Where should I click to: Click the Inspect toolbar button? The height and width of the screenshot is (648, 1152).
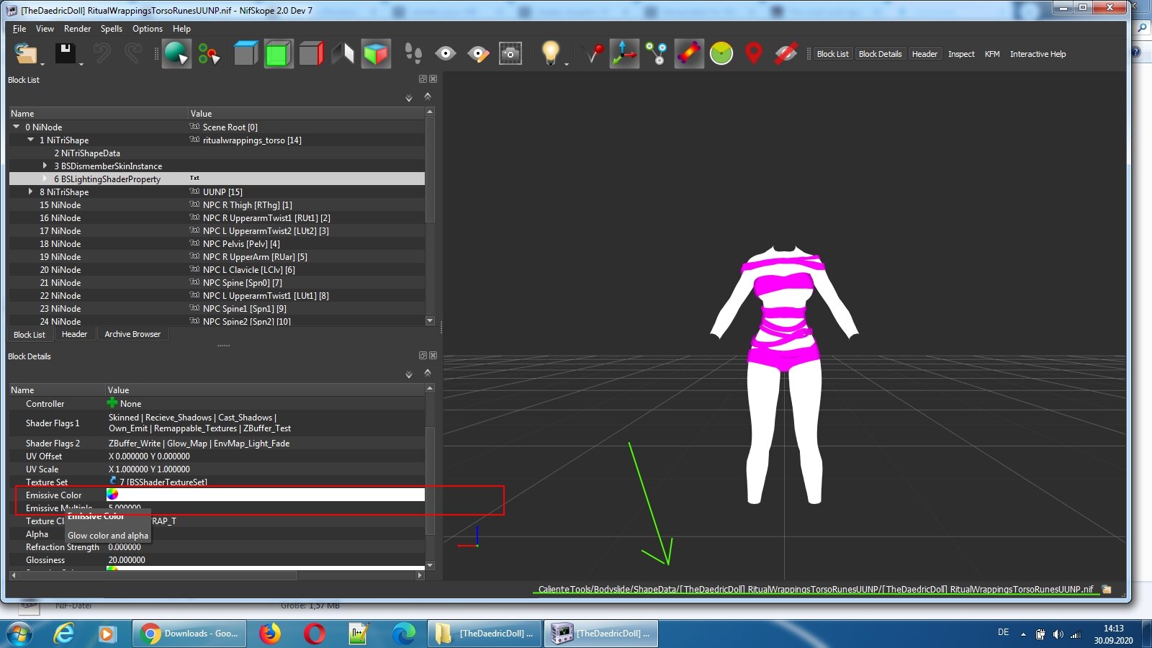961,54
